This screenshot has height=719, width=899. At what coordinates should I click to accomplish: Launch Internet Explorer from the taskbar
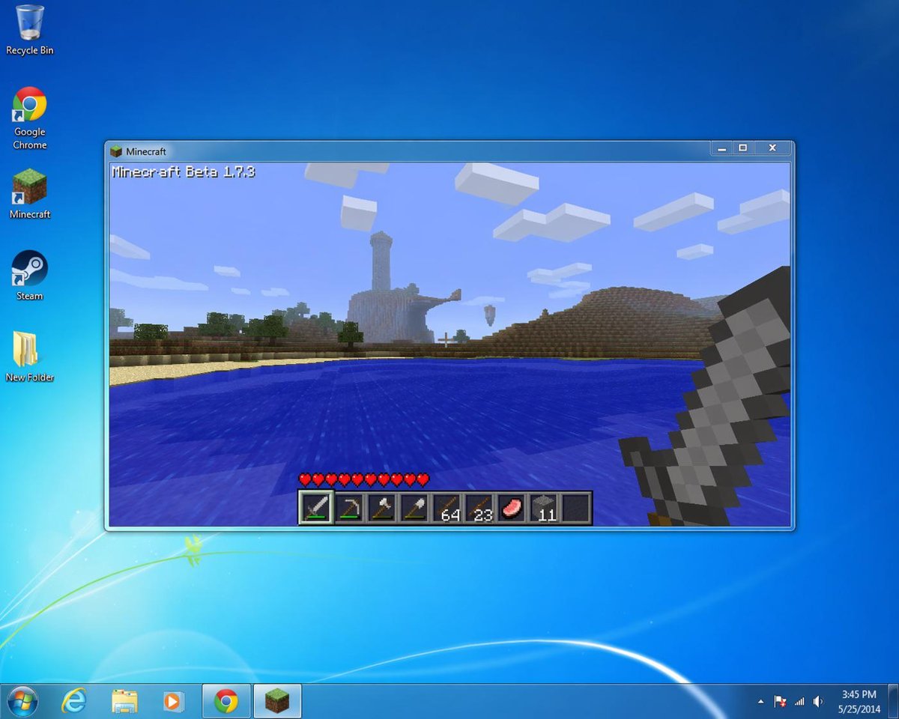[x=73, y=701]
